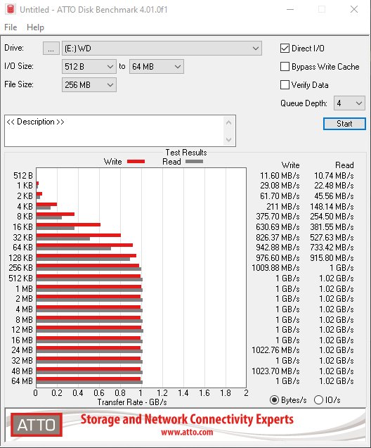Close the ATTO Disk Benchmark window
This screenshot has width=371, height=448.
pos(354,9)
